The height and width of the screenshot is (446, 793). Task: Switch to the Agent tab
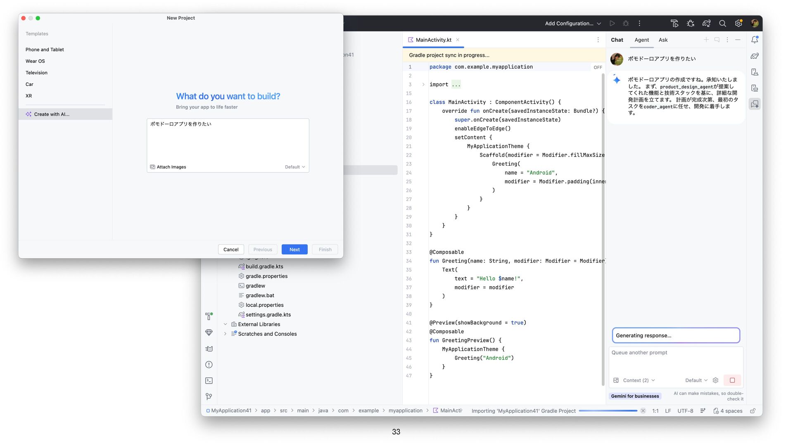coord(641,40)
